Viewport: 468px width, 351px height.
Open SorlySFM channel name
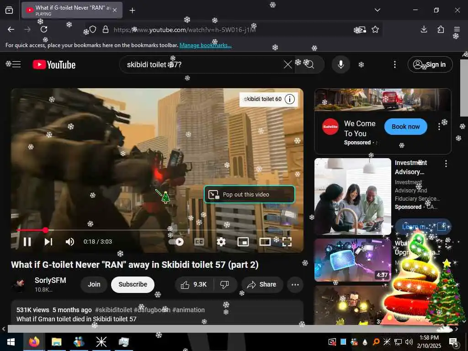(x=50, y=281)
